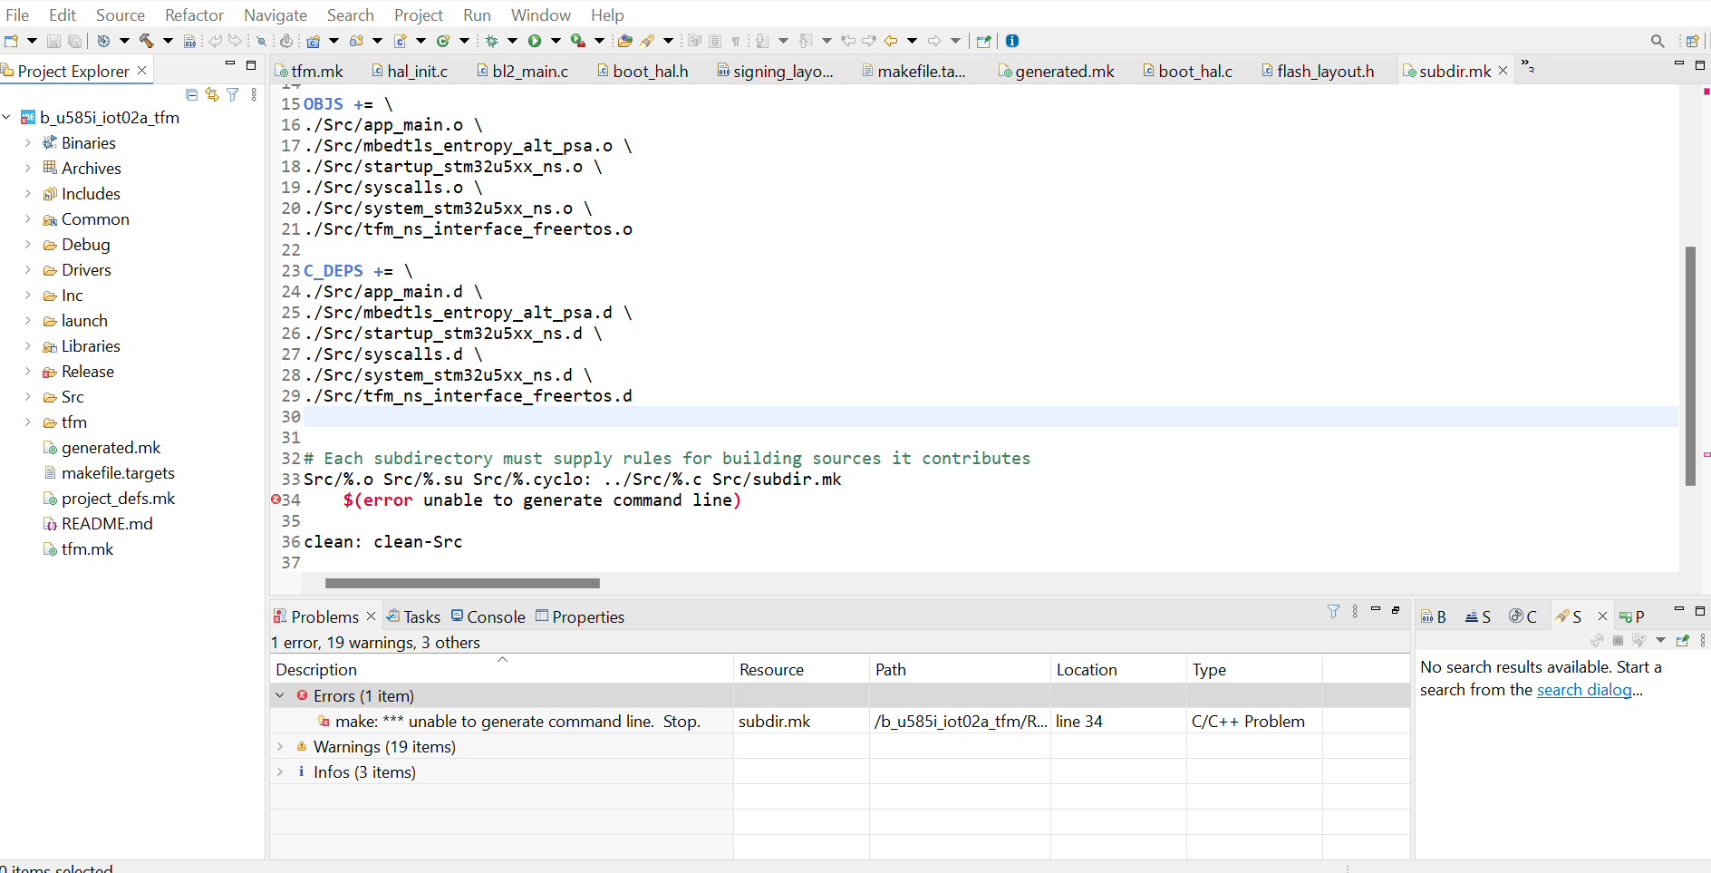The height and width of the screenshot is (873, 1711).
Task: Click the search dialog link
Action: [x=1585, y=690]
